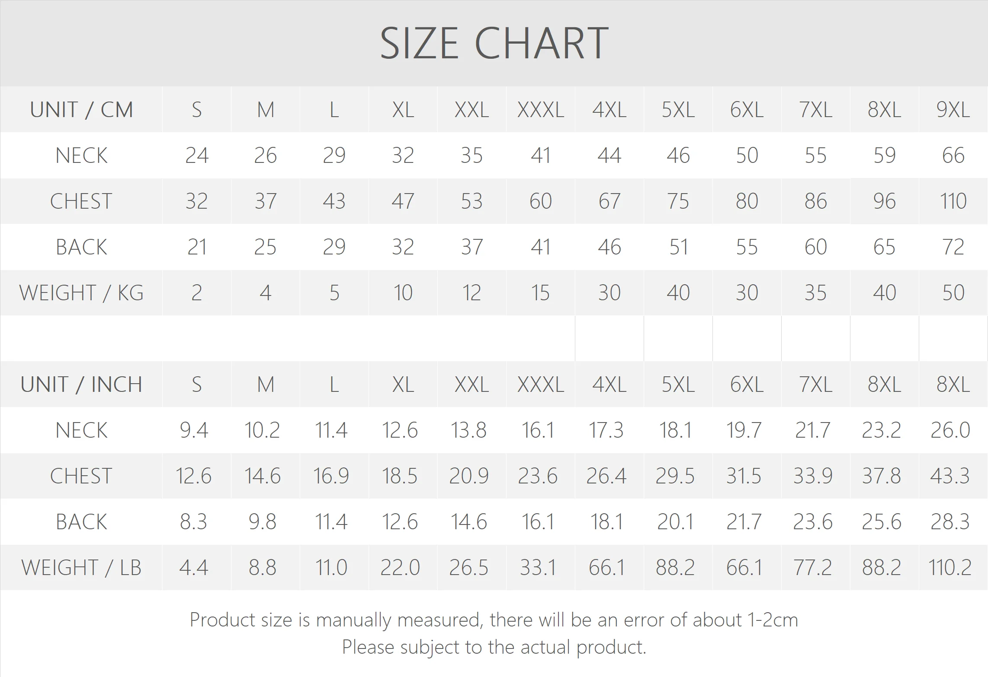This screenshot has width=988, height=677.
Task: Click the manually measured product size note
Action: (494, 620)
